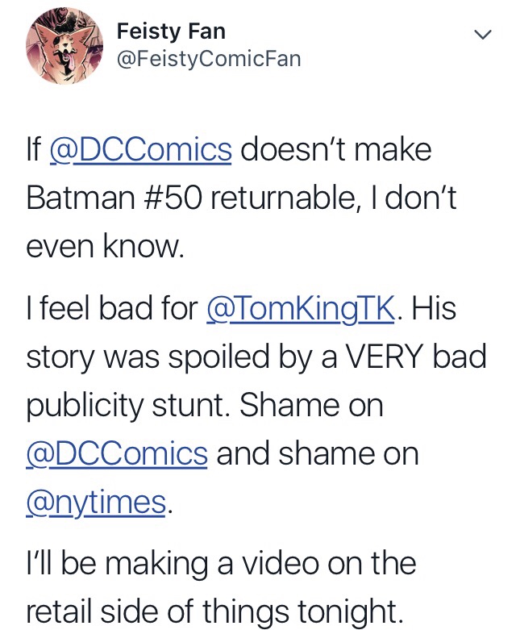516x630 pixels.
Task: Expand the tweet options chevron
Action: click(481, 35)
